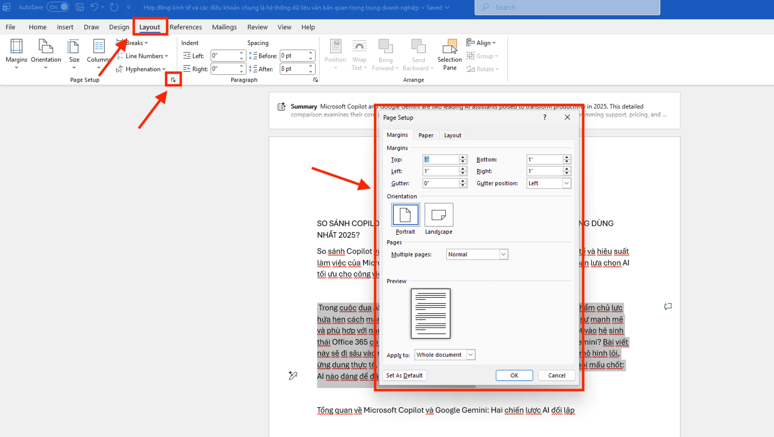
Task: Click the Set As Default button
Action: [x=404, y=375]
